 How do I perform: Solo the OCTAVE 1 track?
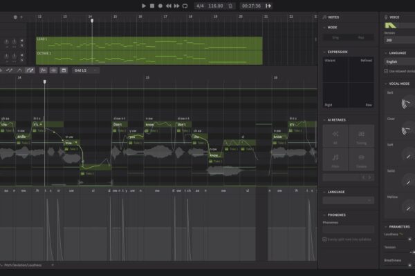click(x=22, y=60)
